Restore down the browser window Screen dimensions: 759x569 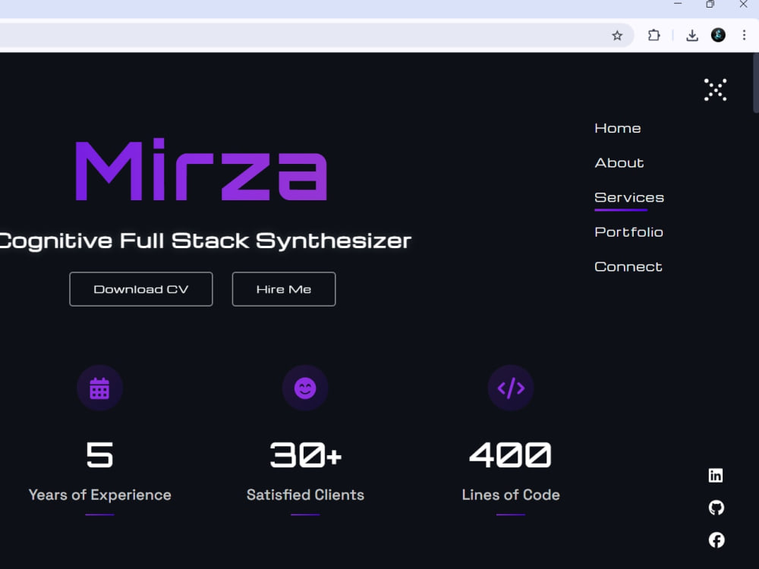point(710,5)
